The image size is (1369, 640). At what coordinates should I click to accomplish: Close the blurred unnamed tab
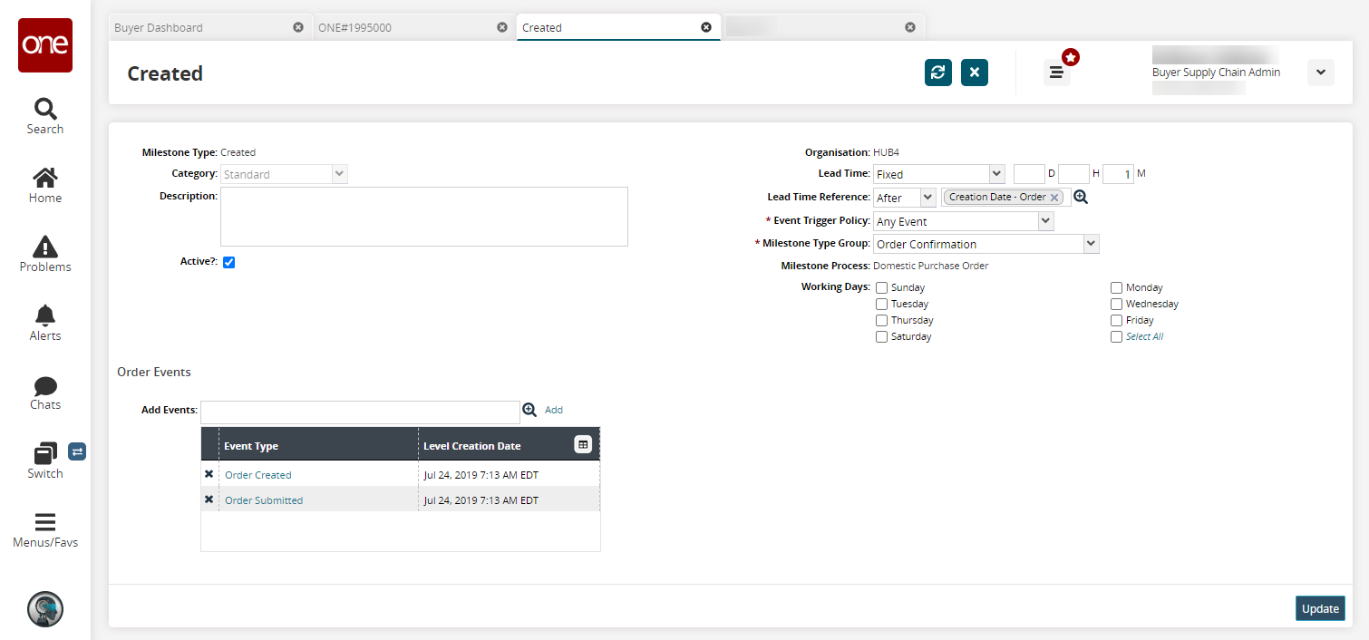(910, 27)
